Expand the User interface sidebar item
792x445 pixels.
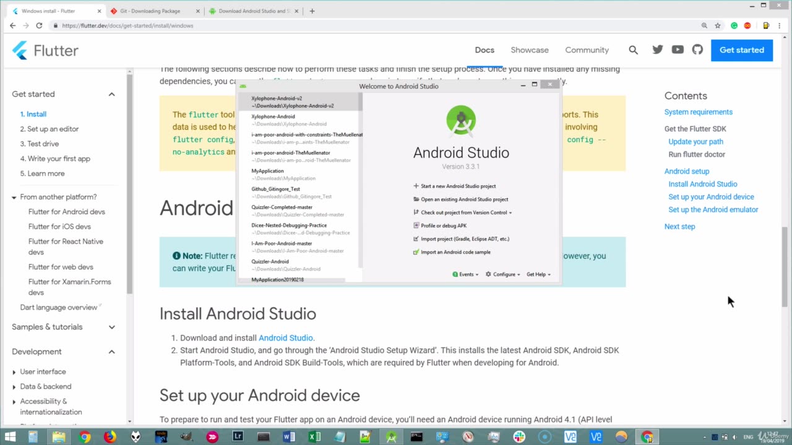14,372
